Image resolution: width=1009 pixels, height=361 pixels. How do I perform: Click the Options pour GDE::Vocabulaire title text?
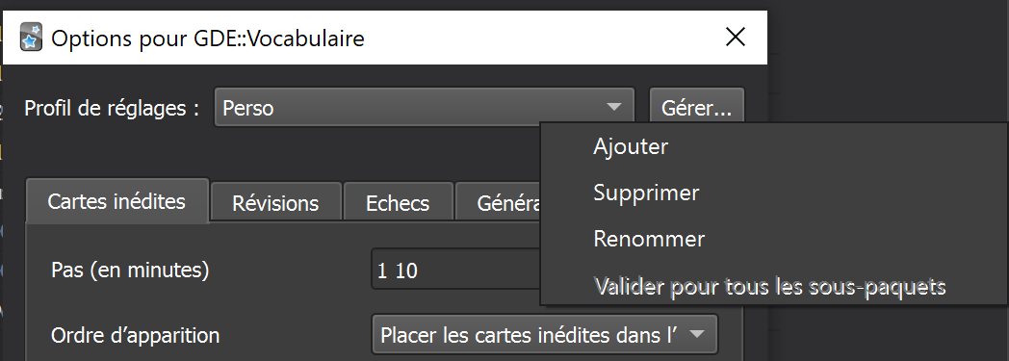208,39
